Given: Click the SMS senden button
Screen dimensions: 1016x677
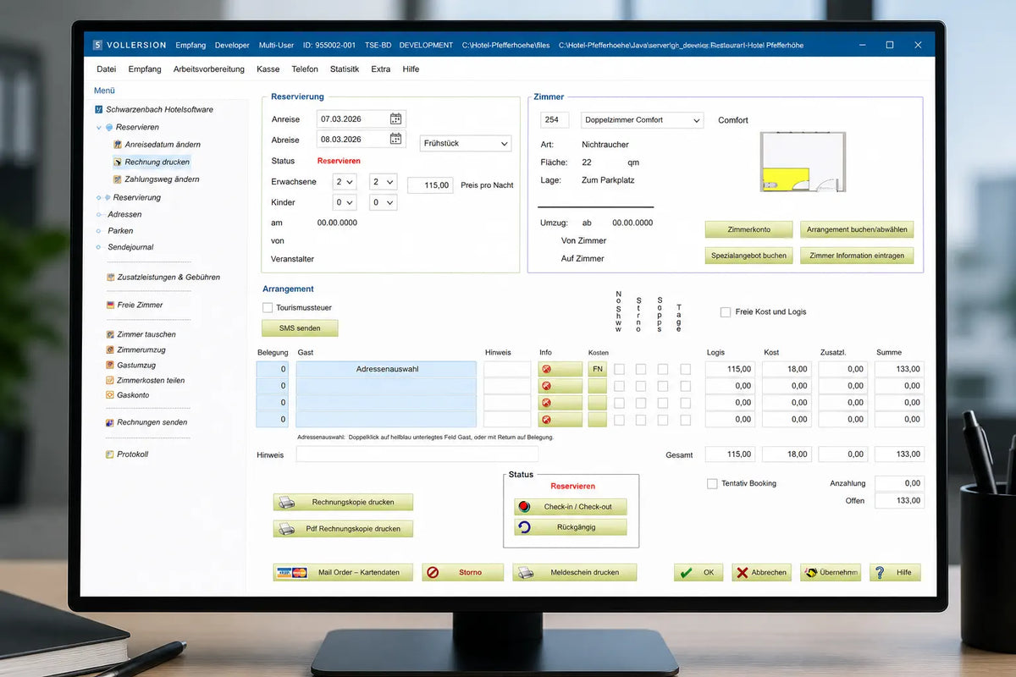Looking at the screenshot, I should pos(300,328).
